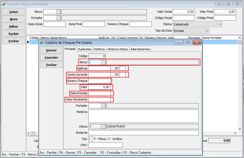Click the Emitente text field

click(143, 133)
